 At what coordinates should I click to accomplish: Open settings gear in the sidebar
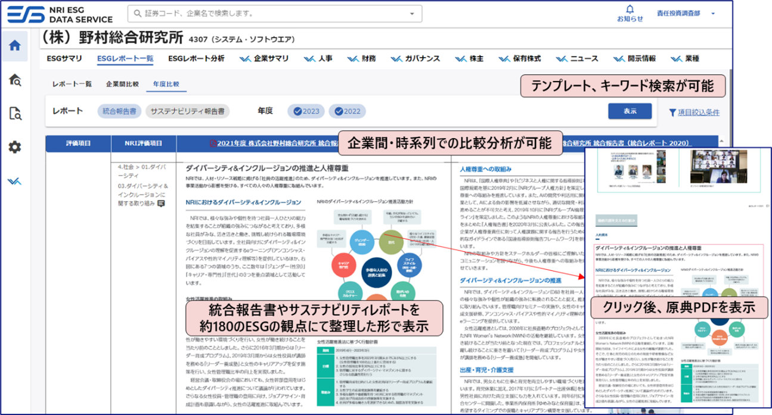[x=15, y=147]
